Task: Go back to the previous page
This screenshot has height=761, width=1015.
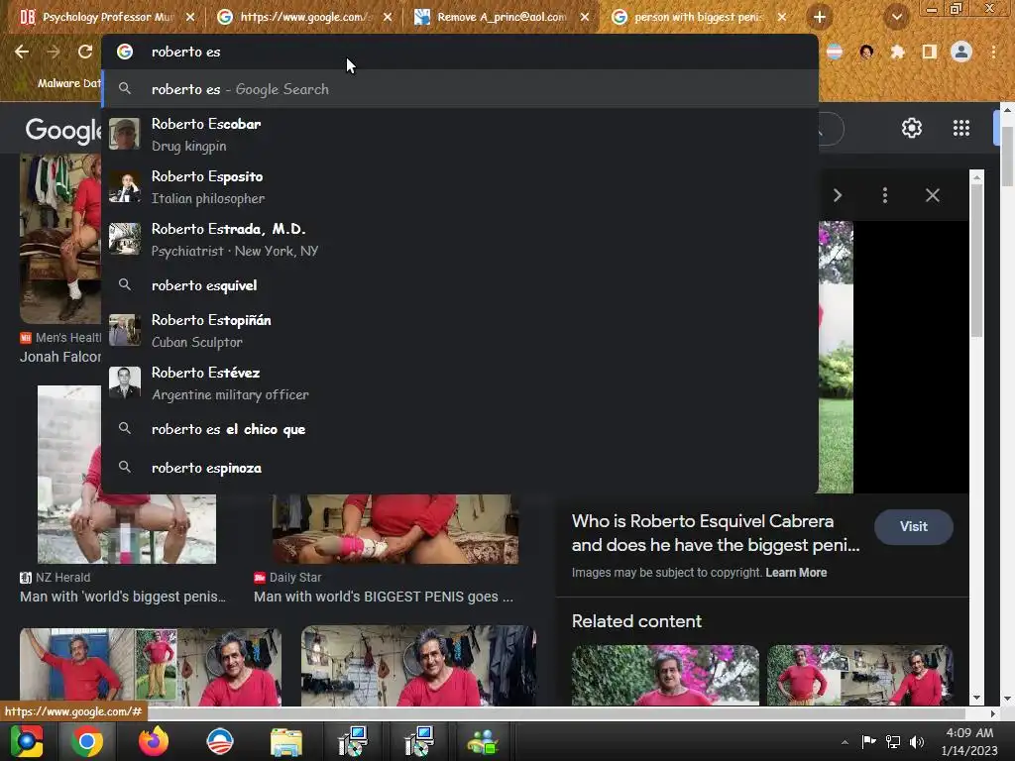Action: 22,52
